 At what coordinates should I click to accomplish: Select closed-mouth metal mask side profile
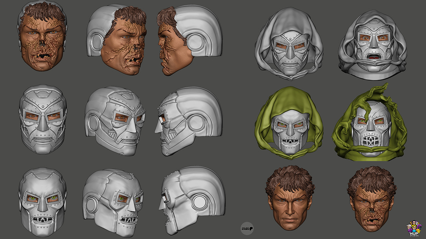[189, 121]
